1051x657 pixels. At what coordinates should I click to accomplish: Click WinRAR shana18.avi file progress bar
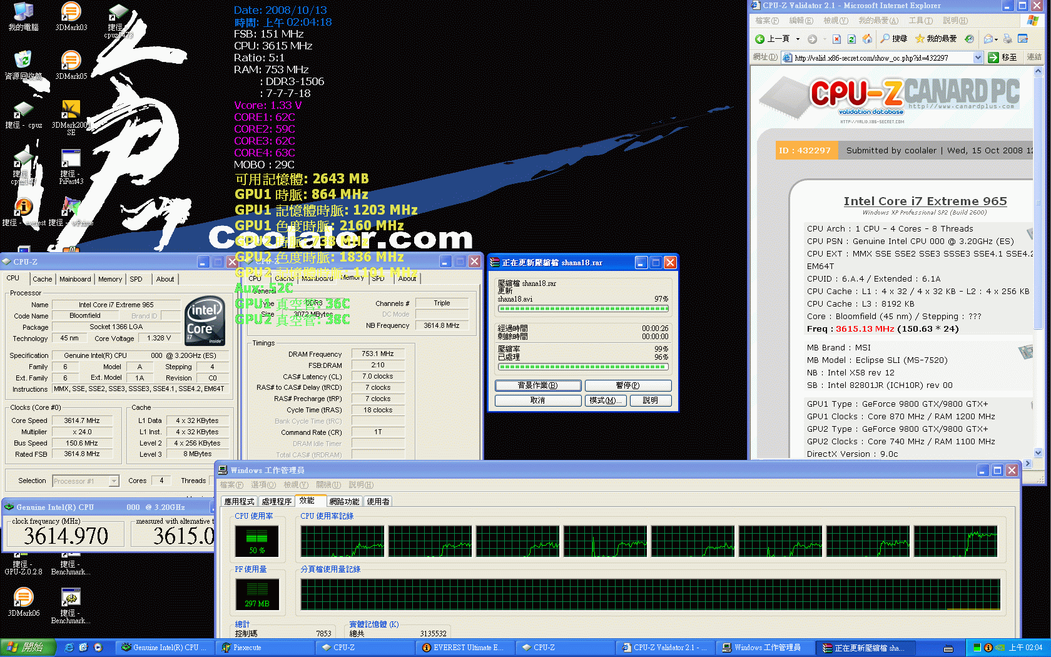[583, 308]
